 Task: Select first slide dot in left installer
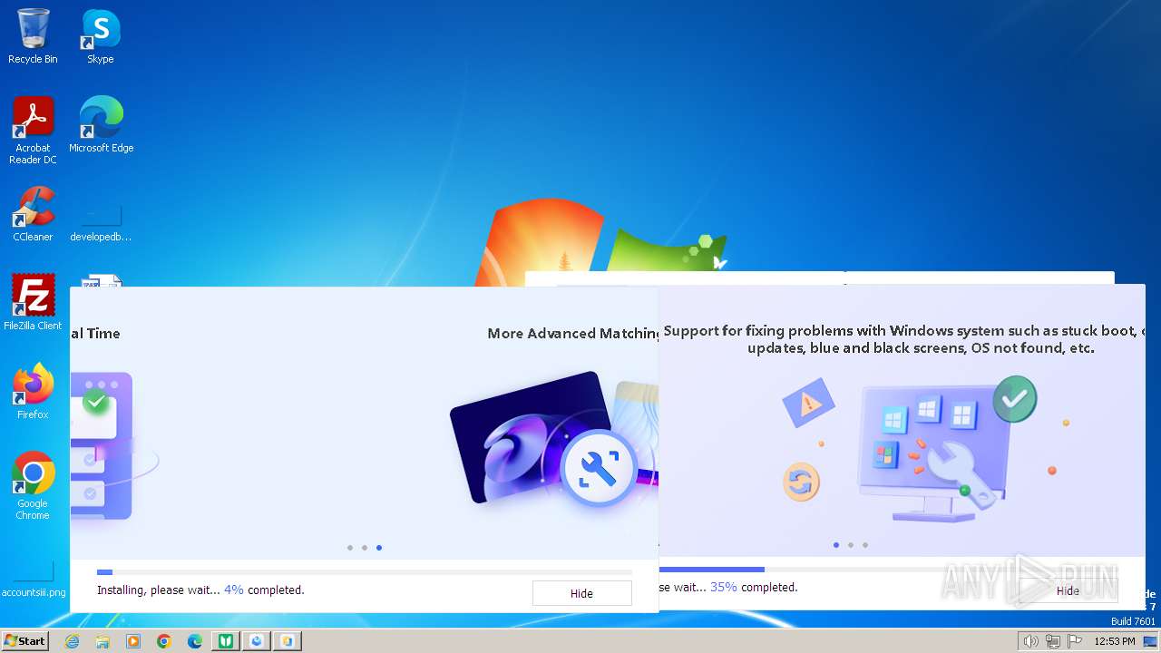coord(350,548)
